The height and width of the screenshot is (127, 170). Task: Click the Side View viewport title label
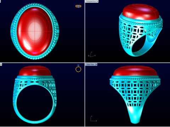90,64
